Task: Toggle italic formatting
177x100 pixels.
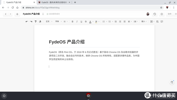Action: click(77, 21)
